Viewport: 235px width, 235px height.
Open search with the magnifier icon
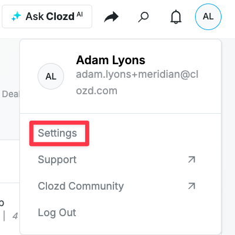(x=143, y=17)
